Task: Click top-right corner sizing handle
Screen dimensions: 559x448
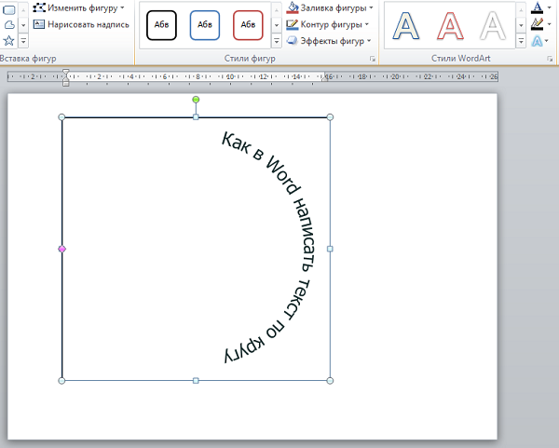Action: click(330, 117)
